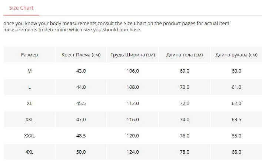Open the Size Chart tab
The image size is (262, 161).
point(21,8)
